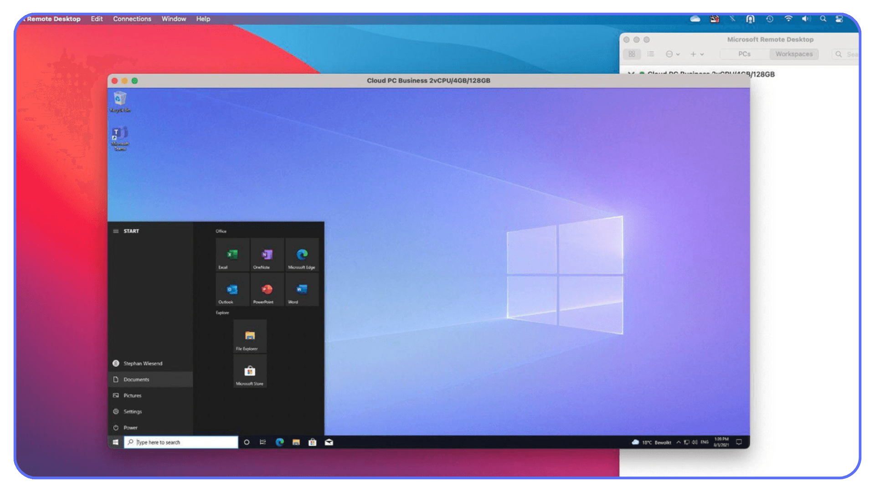The height and width of the screenshot is (492, 875).
Task: Open the Microsoft Store tile
Action: tap(250, 371)
